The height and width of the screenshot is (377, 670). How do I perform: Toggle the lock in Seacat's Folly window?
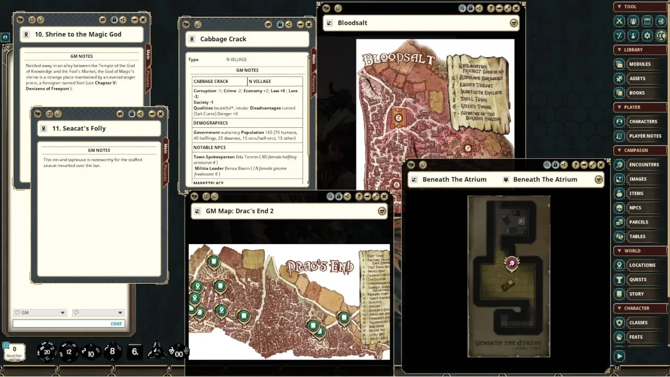[x=132, y=114]
